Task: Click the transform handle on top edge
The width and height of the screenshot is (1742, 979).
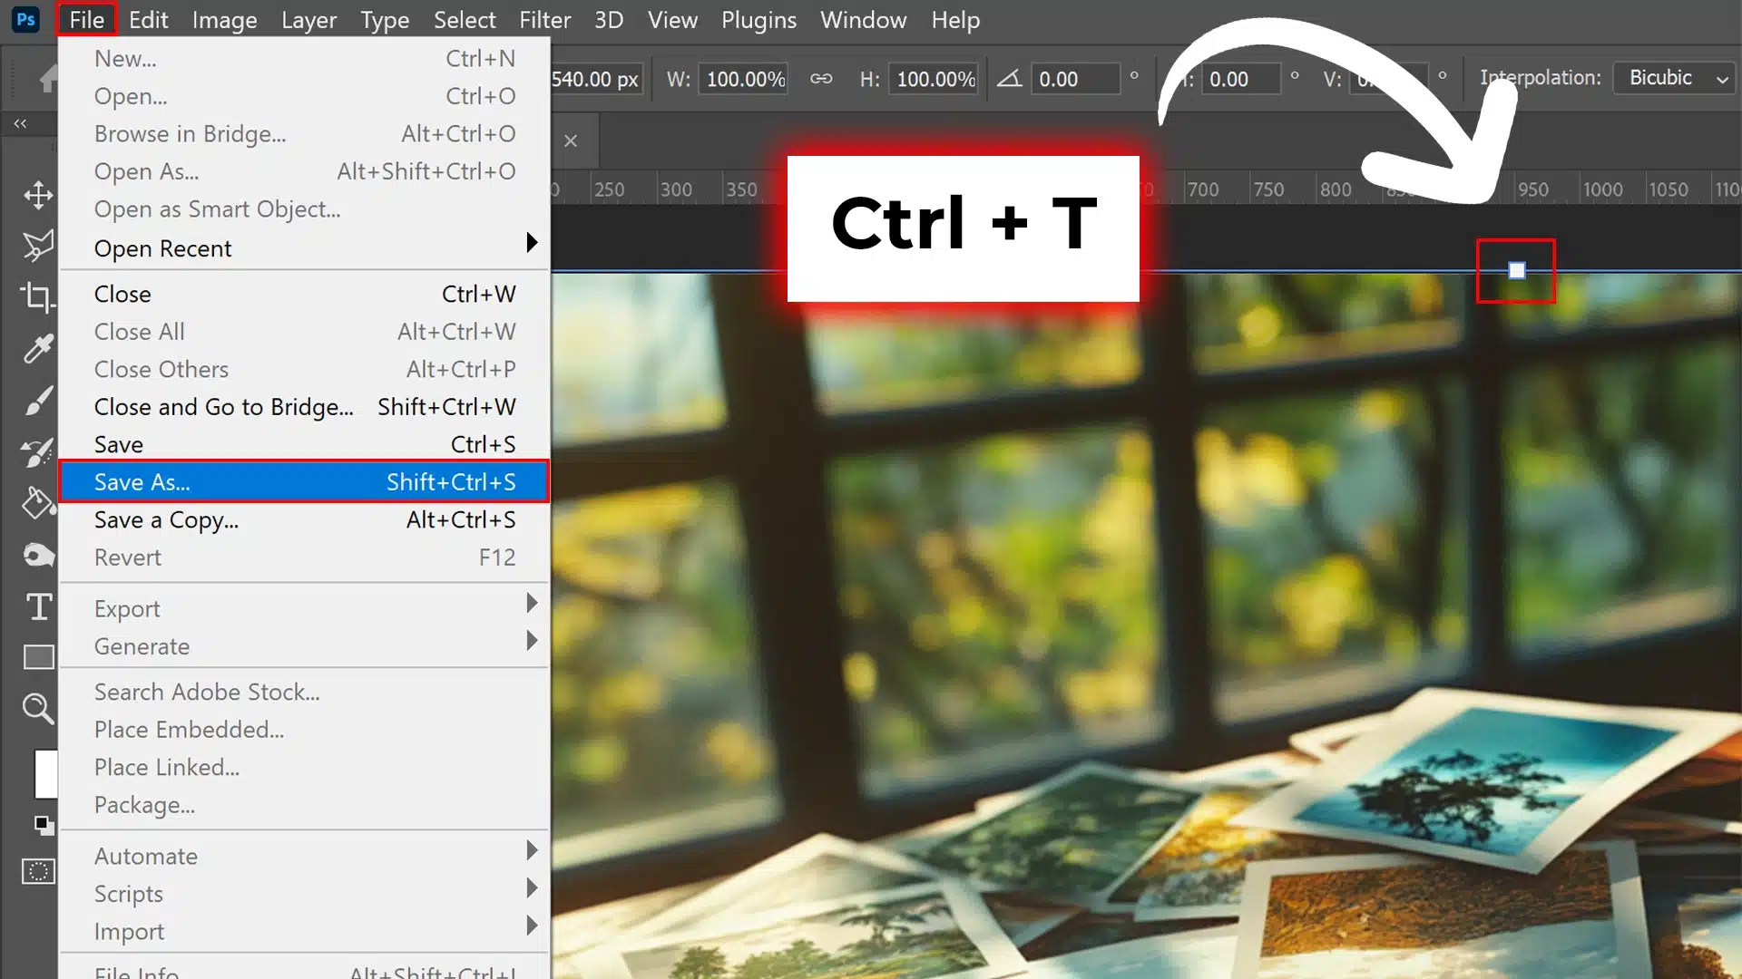Action: point(1517,270)
